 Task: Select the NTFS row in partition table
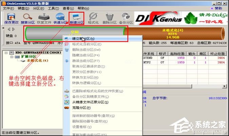pos(185,62)
